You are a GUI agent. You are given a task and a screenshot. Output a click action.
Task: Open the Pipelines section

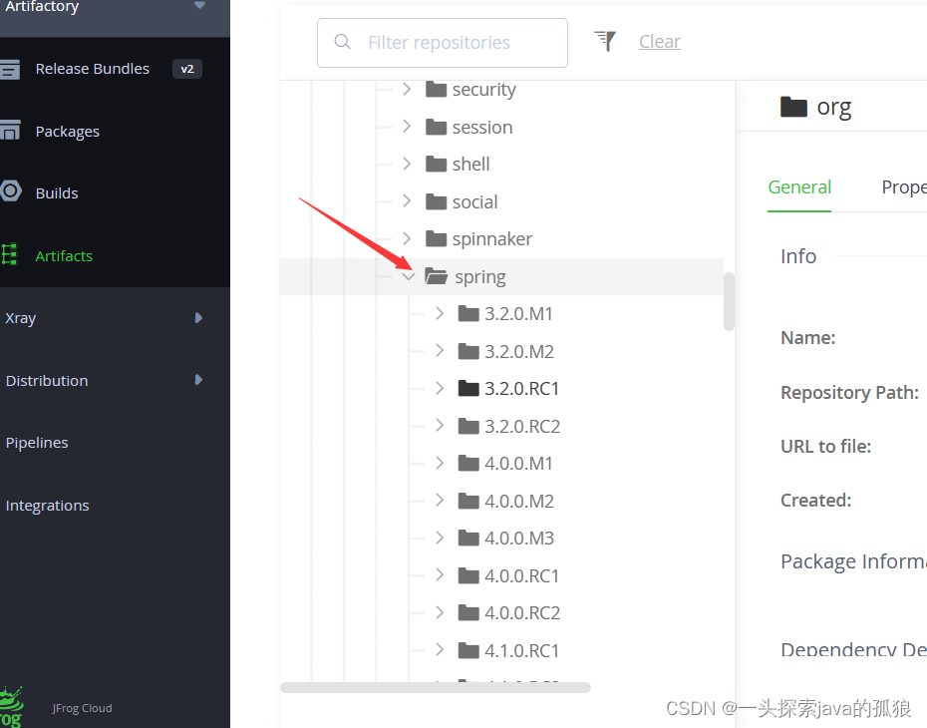click(37, 443)
